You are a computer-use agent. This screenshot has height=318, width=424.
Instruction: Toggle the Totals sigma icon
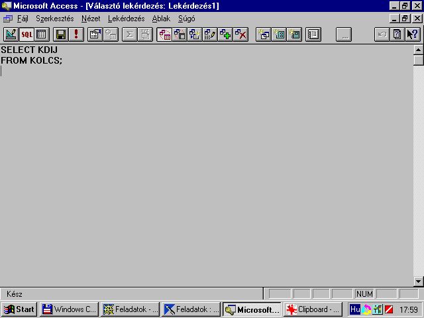(130, 34)
